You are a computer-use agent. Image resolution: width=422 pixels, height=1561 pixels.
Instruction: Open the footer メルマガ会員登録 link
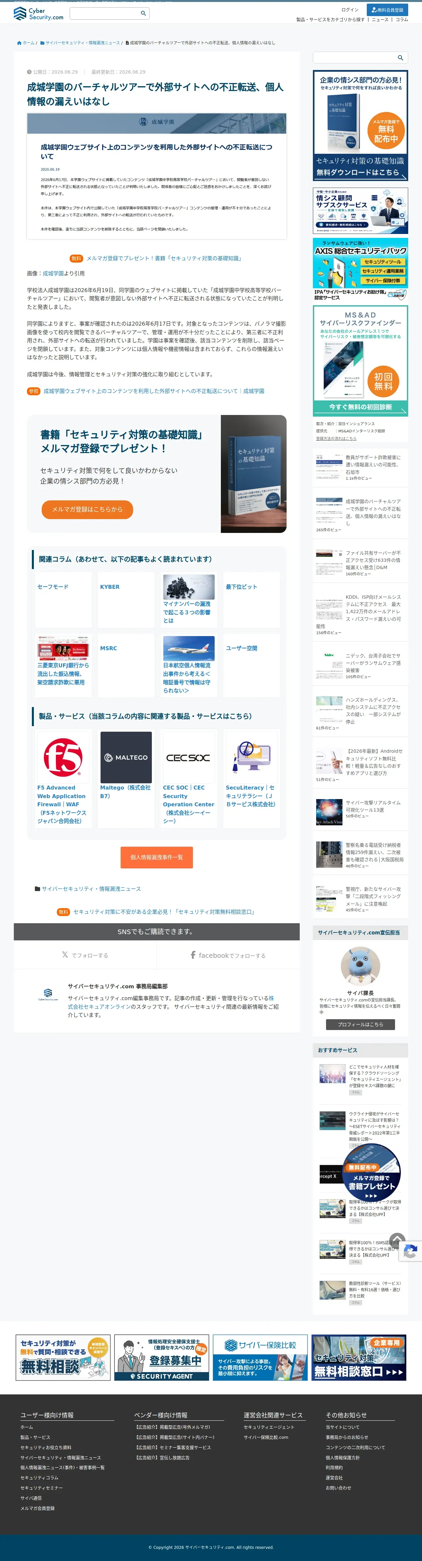click(x=37, y=1508)
